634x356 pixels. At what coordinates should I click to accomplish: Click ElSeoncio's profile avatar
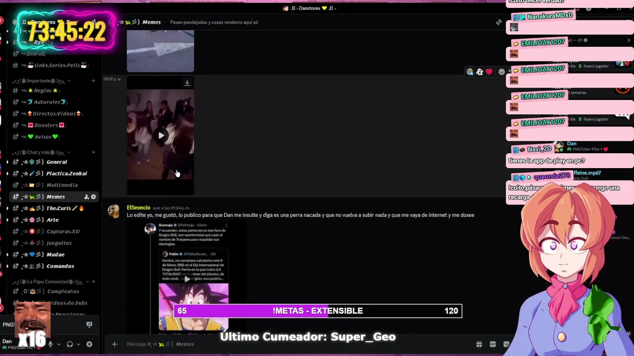pyautogui.click(x=114, y=211)
